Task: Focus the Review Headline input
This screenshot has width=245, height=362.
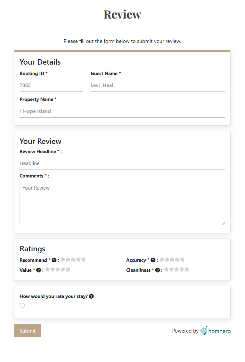Action: [x=122, y=163]
